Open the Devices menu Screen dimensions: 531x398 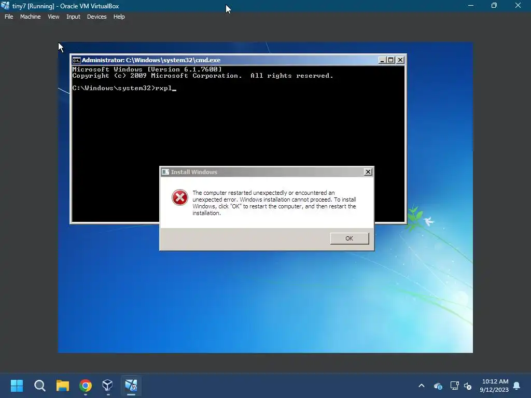click(96, 17)
